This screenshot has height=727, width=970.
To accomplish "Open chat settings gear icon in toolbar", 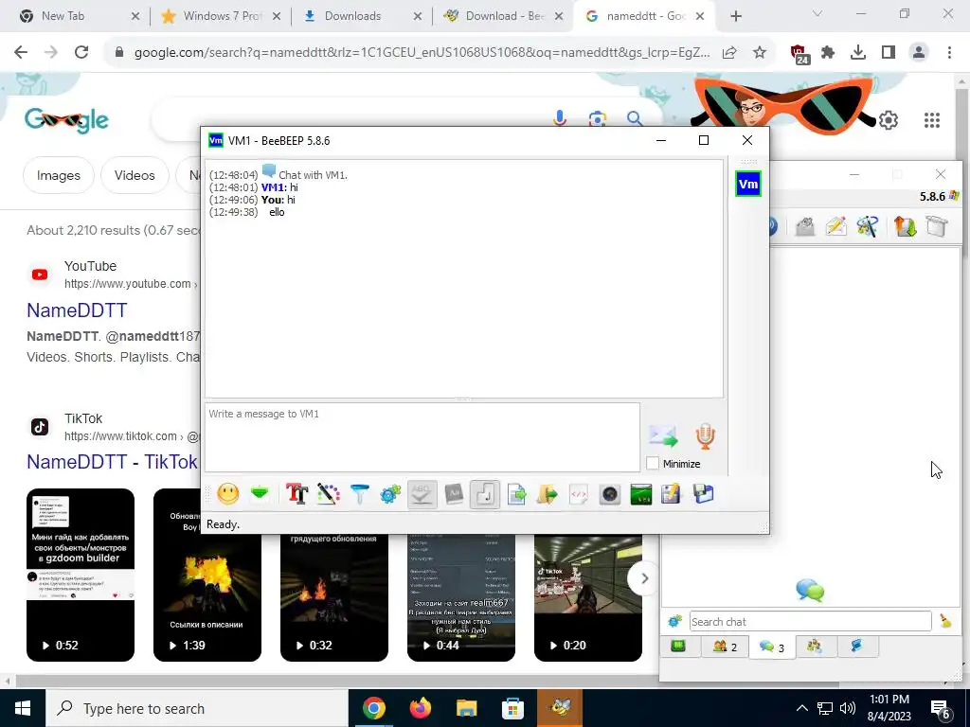I will [390, 494].
